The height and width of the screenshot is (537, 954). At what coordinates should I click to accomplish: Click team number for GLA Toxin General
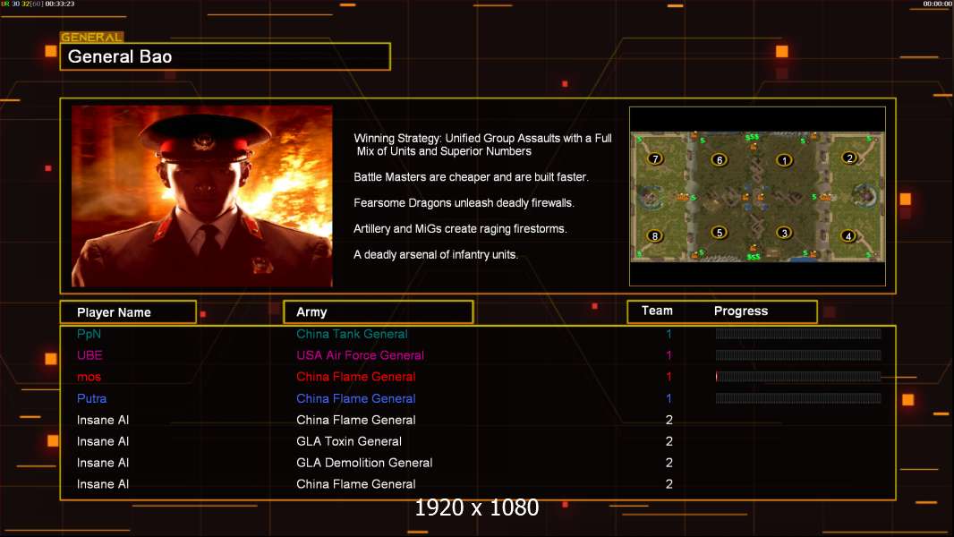tap(669, 441)
